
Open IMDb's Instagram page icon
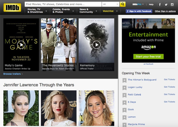172,5
